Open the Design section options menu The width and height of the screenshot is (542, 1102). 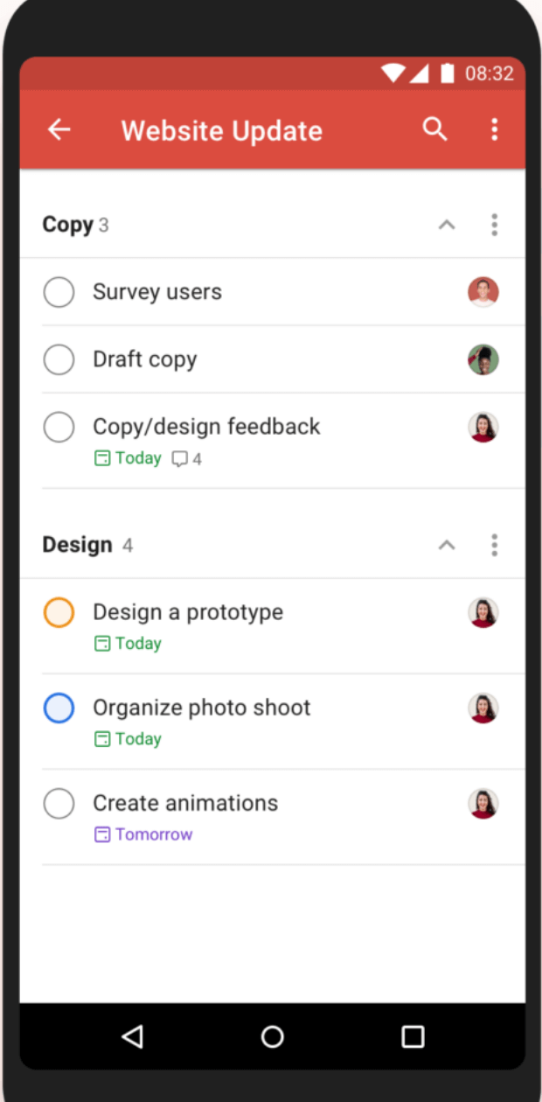(495, 544)
